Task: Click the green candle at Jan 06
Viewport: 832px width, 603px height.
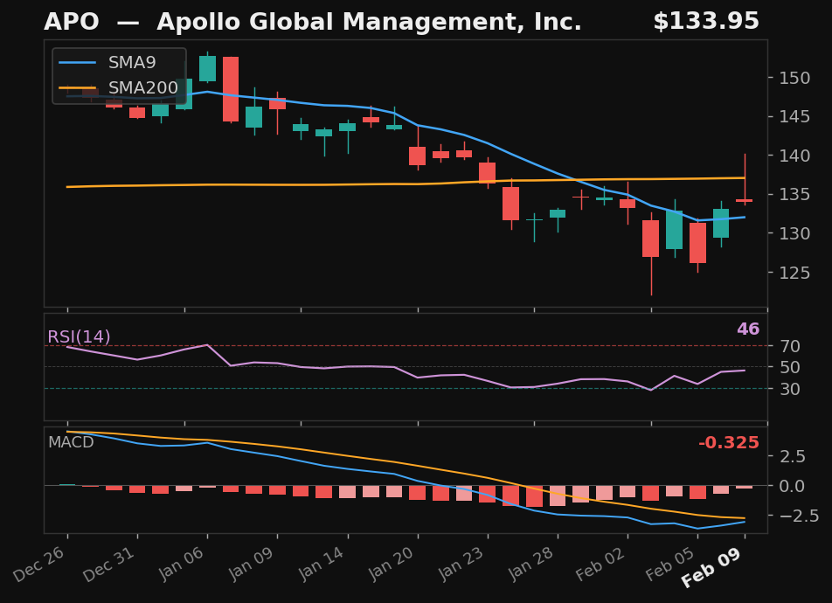Action: coord(207,68)
